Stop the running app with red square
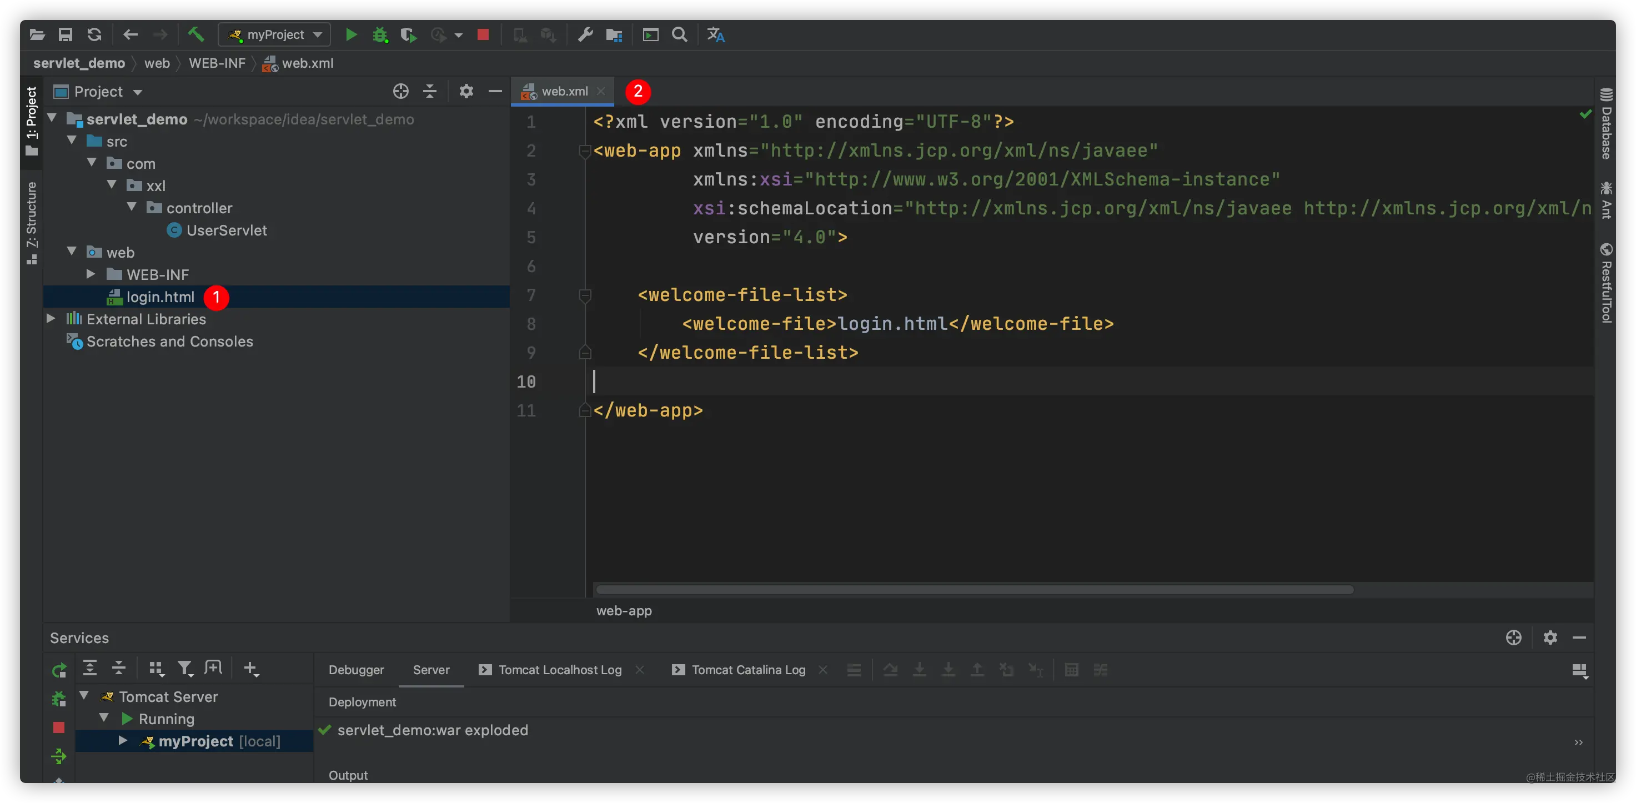Image resolution: width=1636 pixels, height=803 pixels. (x=483, y=35)
